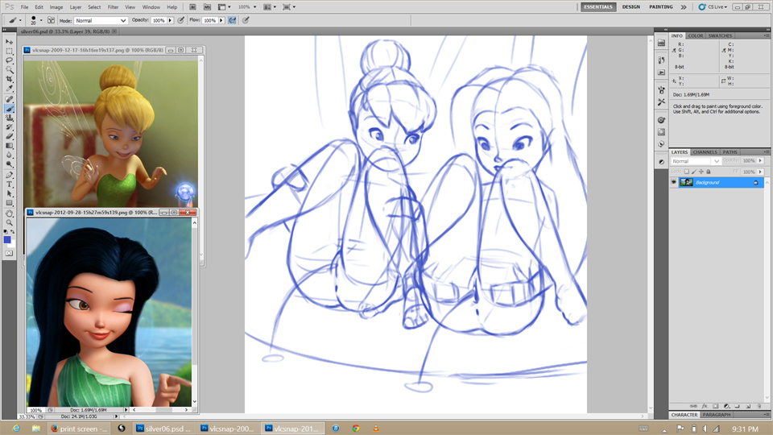Select the Dodge tool
This screenshot has height=435, width=773.
pos(10,164)
